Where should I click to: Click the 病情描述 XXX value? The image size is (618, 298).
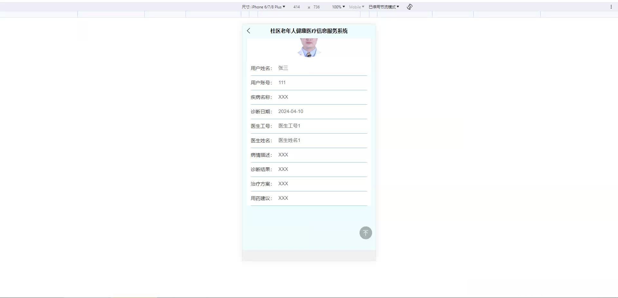click(283, 155)
